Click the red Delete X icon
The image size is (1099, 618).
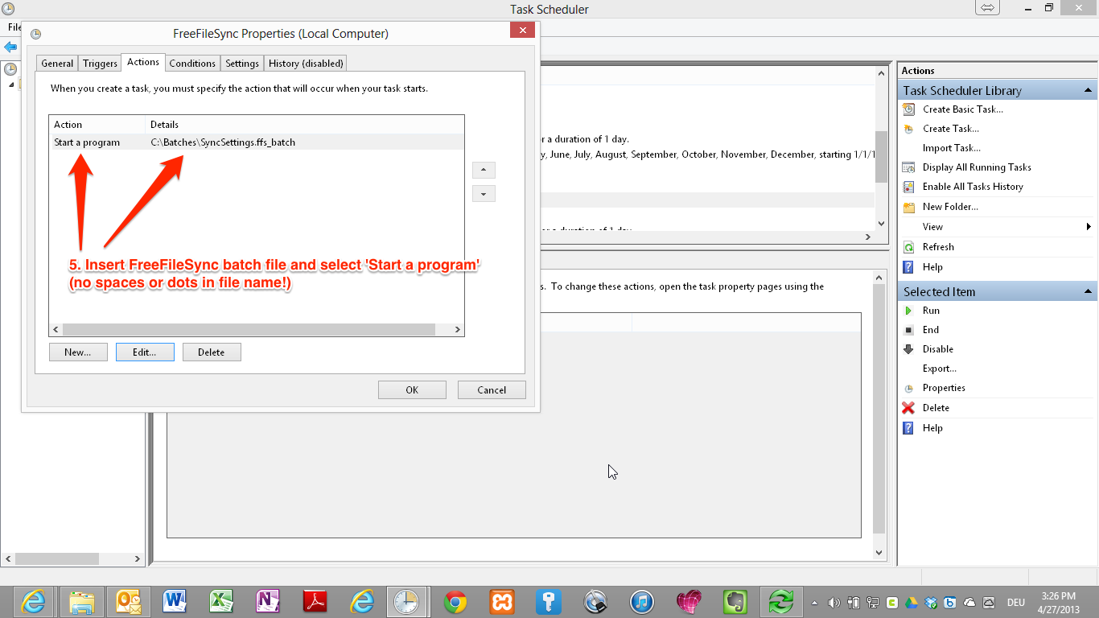tap(908, 408)
